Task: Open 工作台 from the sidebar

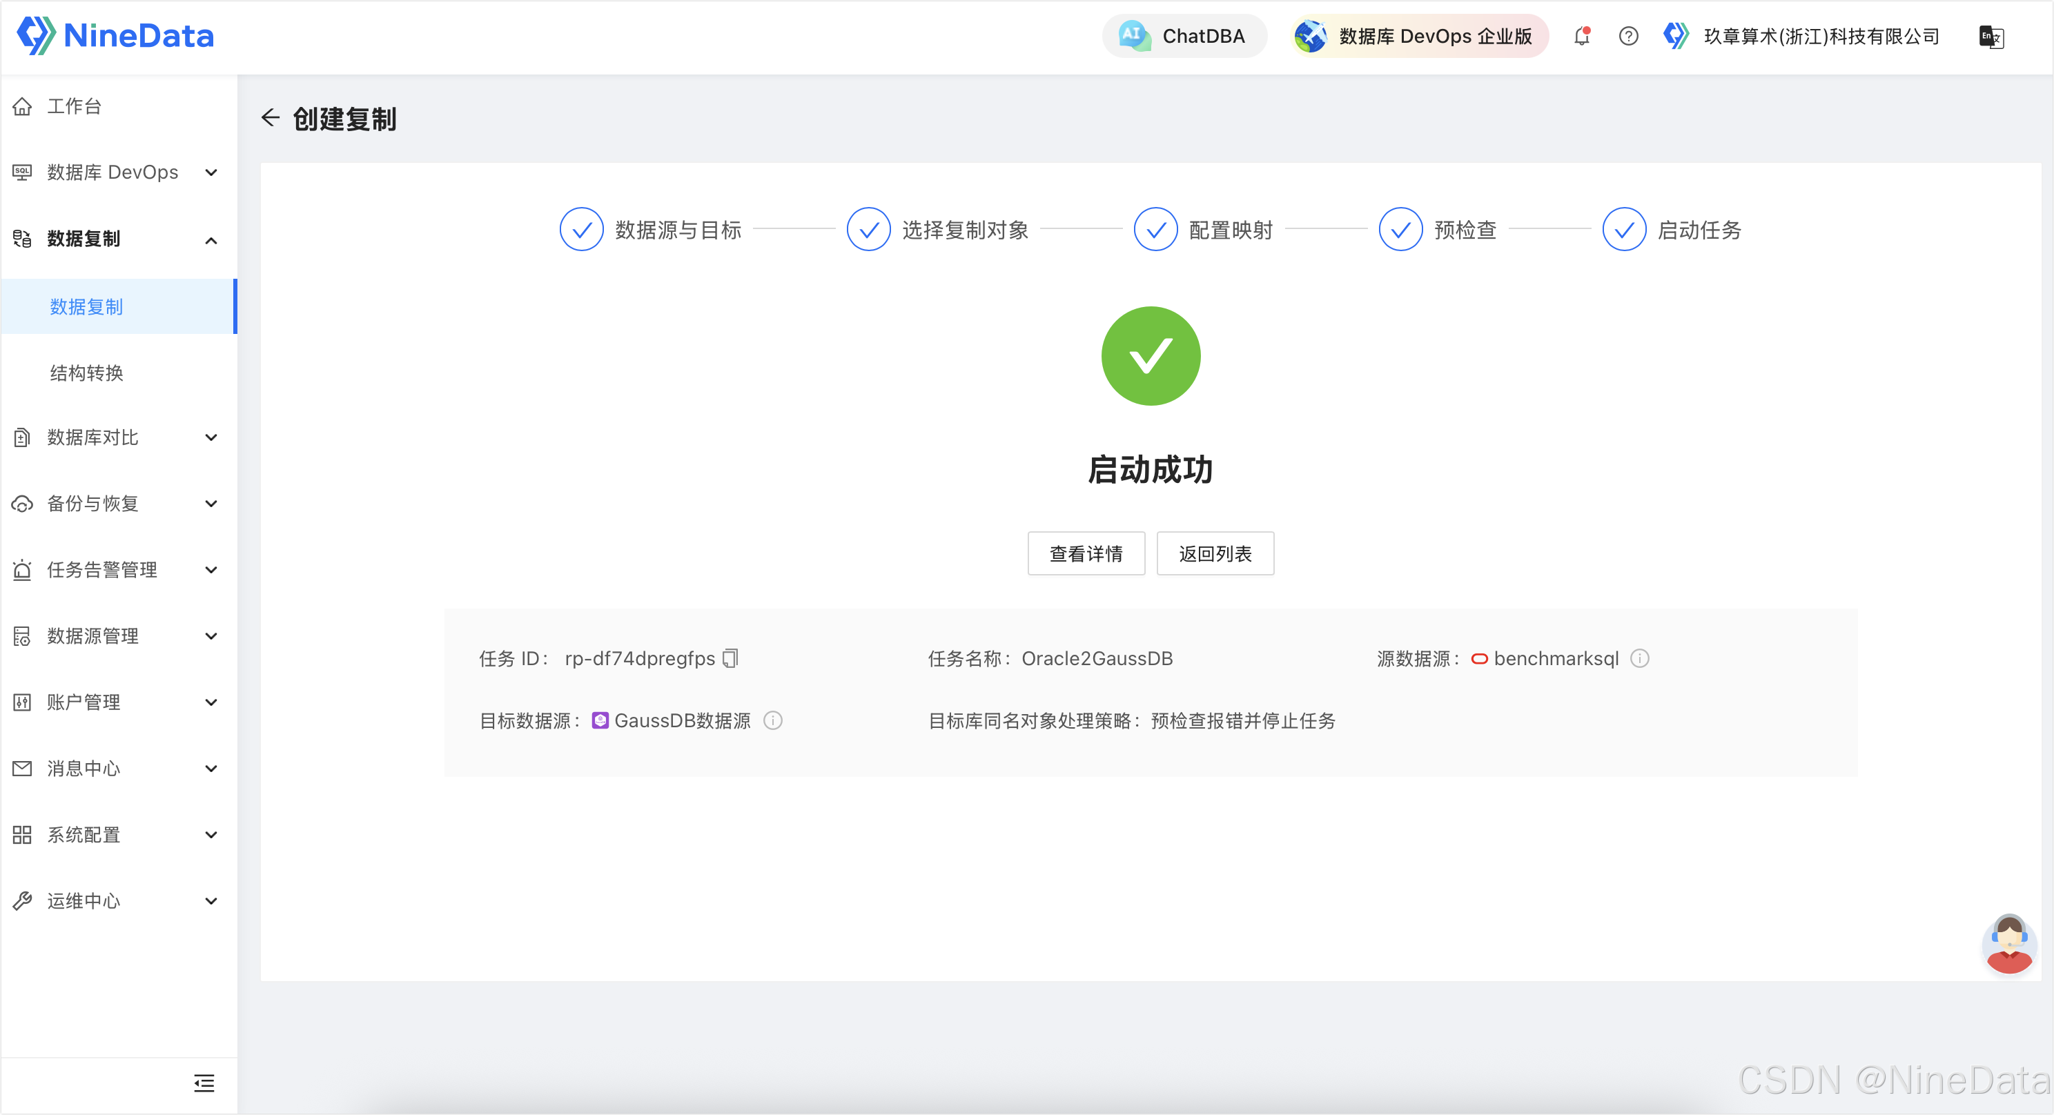Action: tap(74, 106)
